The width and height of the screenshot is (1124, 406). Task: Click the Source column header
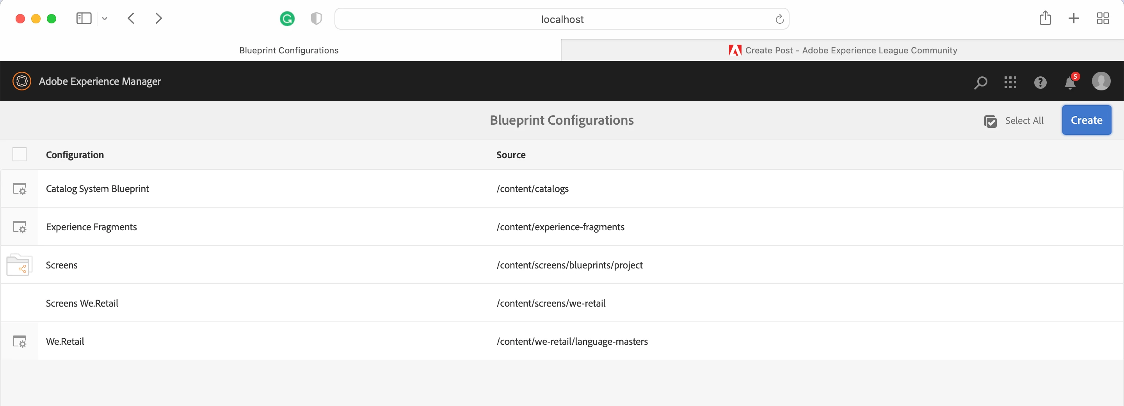pos(510,155)
